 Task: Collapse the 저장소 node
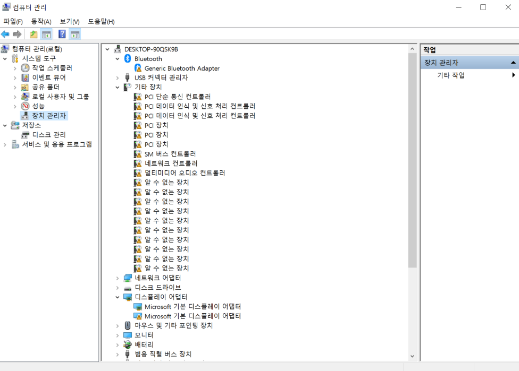click(x=5, y=126)
